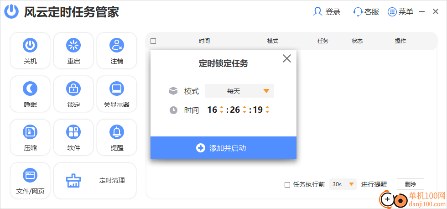Increase the minute value with up arrow
The width and height of the screenshot is (447, 209).
point(244,108)
